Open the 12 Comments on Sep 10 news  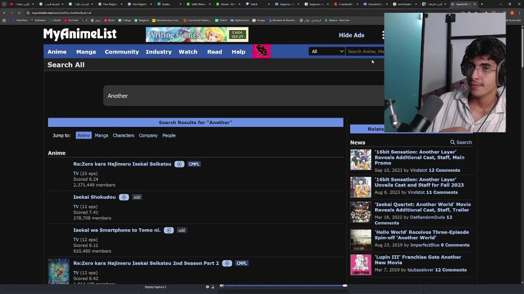445,170
